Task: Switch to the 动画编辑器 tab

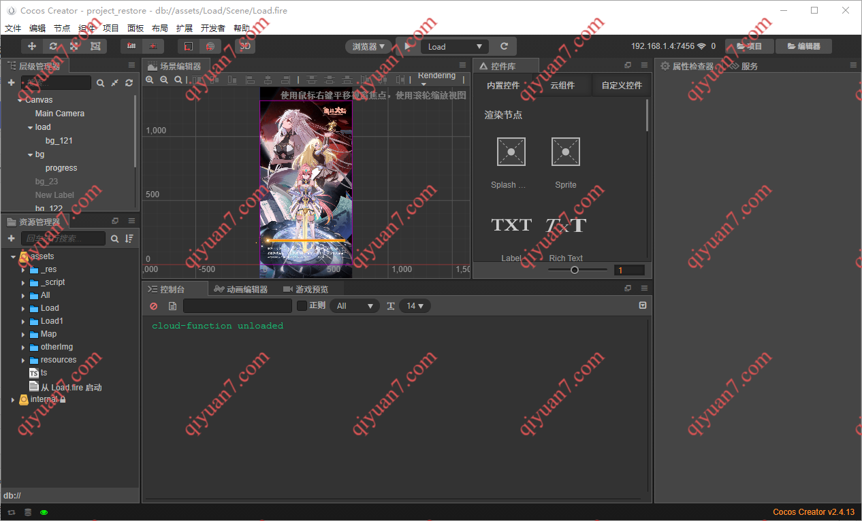Action: [241, 289]
